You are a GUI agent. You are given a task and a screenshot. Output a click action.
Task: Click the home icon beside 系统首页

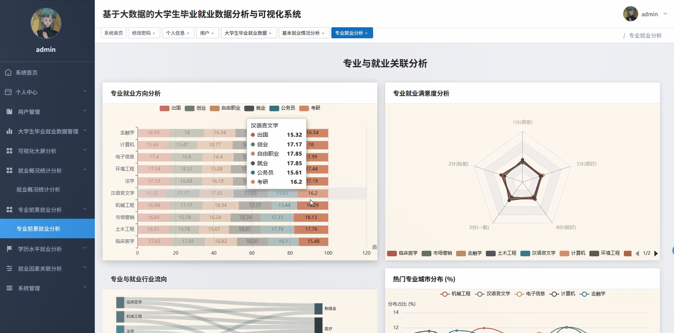tap(8, 73)
